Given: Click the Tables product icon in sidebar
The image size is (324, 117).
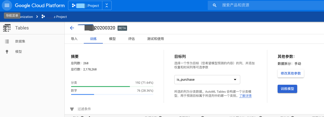Looking at the screenshot, I should click(x=7, y=28).
